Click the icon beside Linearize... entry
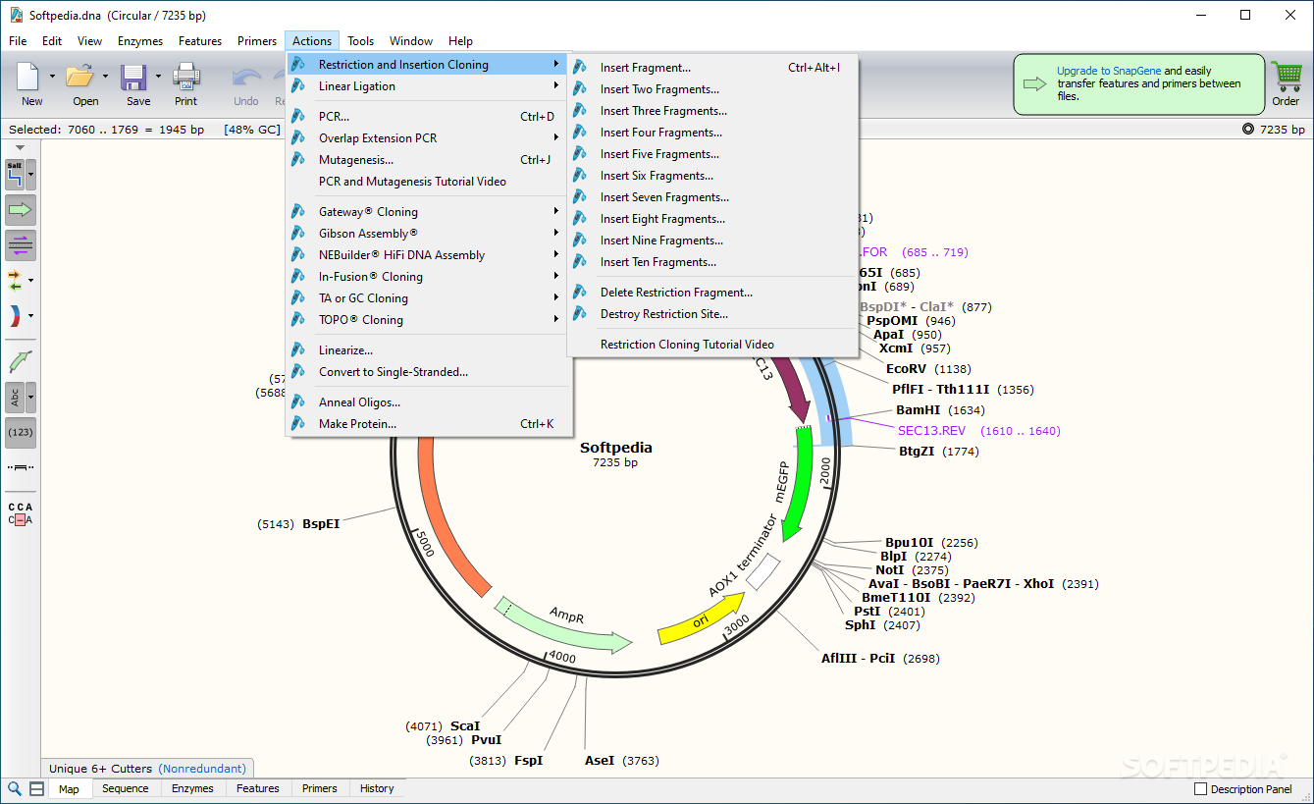 [298, 349]
